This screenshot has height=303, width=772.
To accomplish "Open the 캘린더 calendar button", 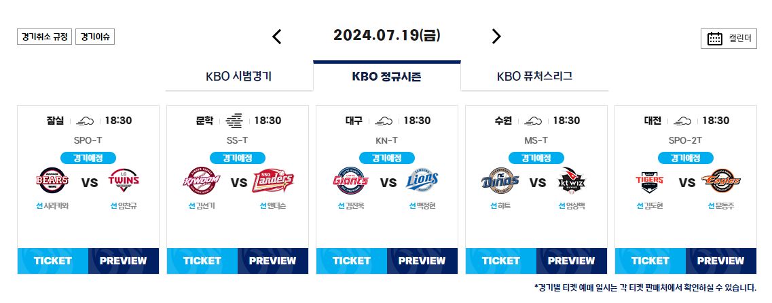I will tap(729, 39).
